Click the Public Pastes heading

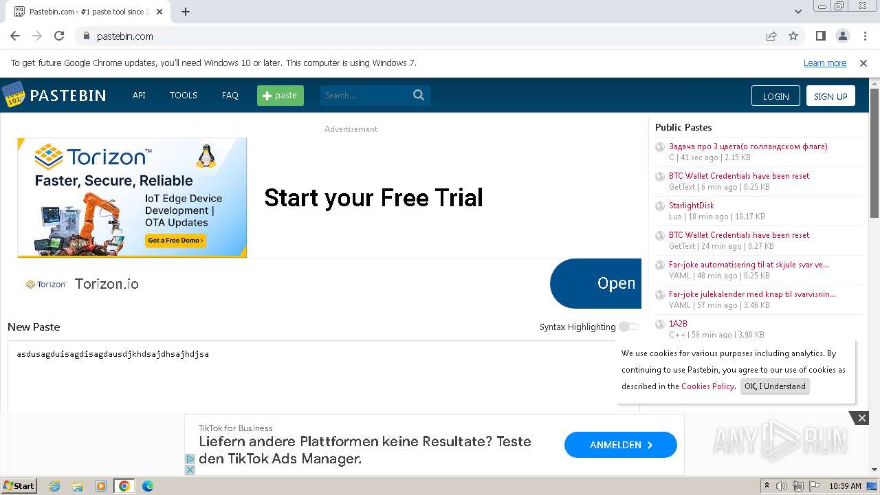(683, 127)
